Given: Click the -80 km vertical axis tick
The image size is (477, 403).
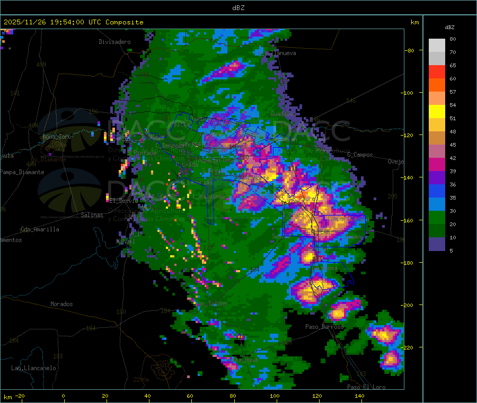Looking at the screenshot, I should (x=410, y=50).
